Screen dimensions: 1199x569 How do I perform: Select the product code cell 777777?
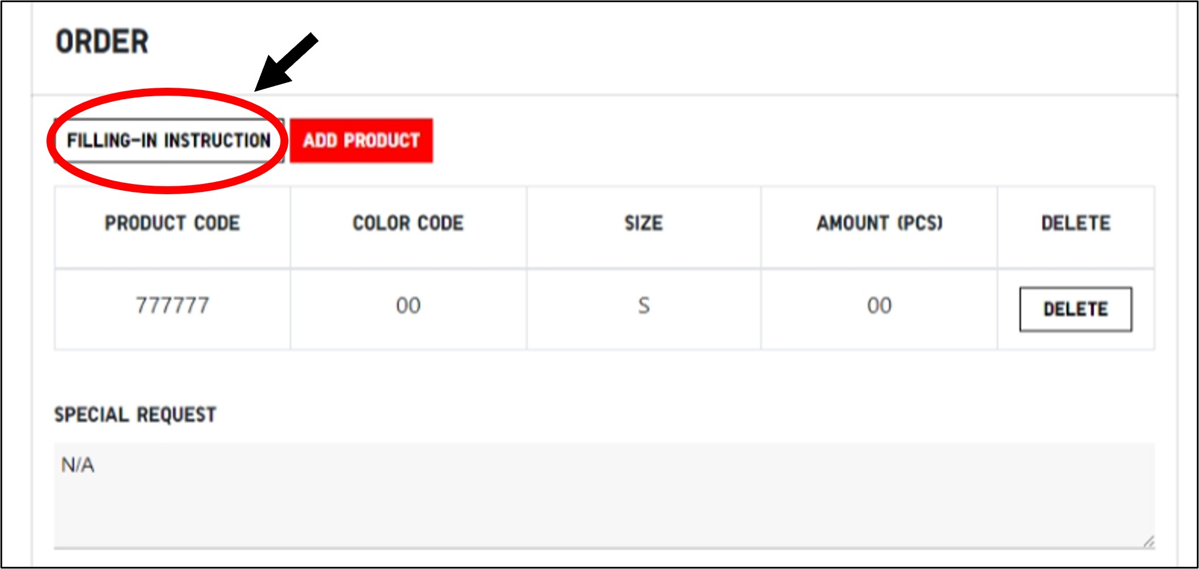[172, 306]
